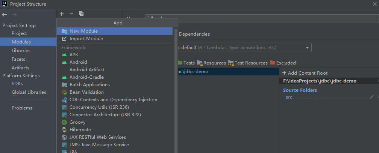The image size is (379, 153).
Task: Click the Batch Applications icon
Action: [64, 85]
